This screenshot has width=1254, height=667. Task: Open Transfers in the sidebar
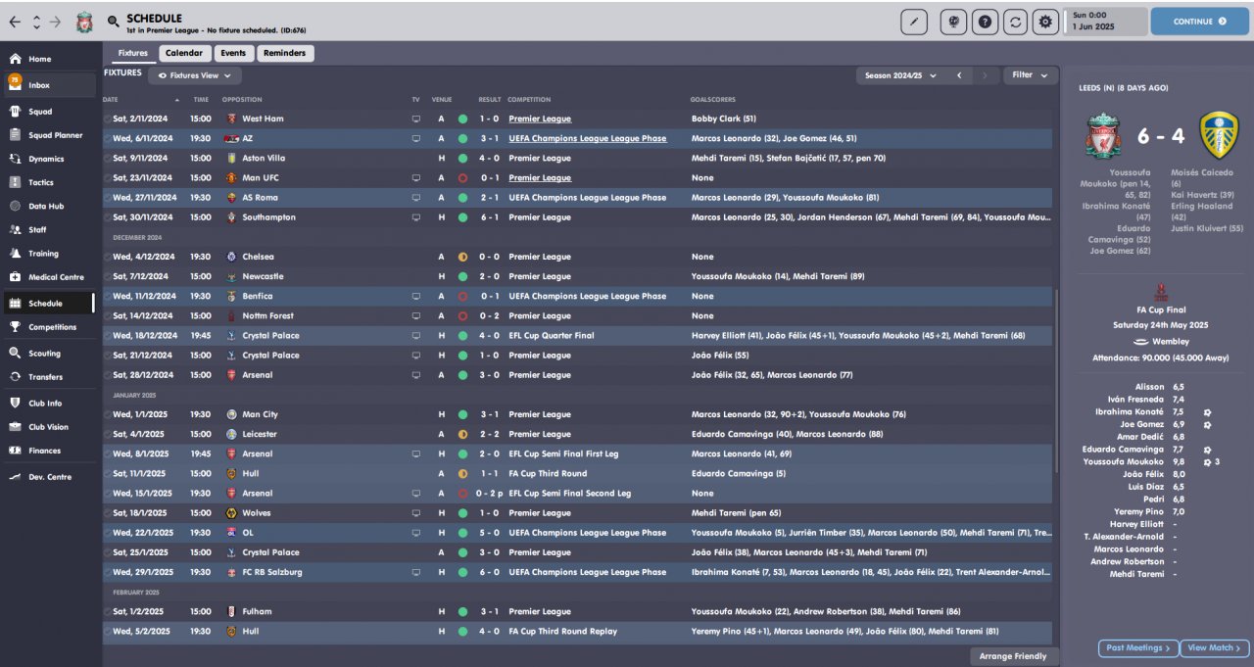pyautogui.click(x=49, y=377)
